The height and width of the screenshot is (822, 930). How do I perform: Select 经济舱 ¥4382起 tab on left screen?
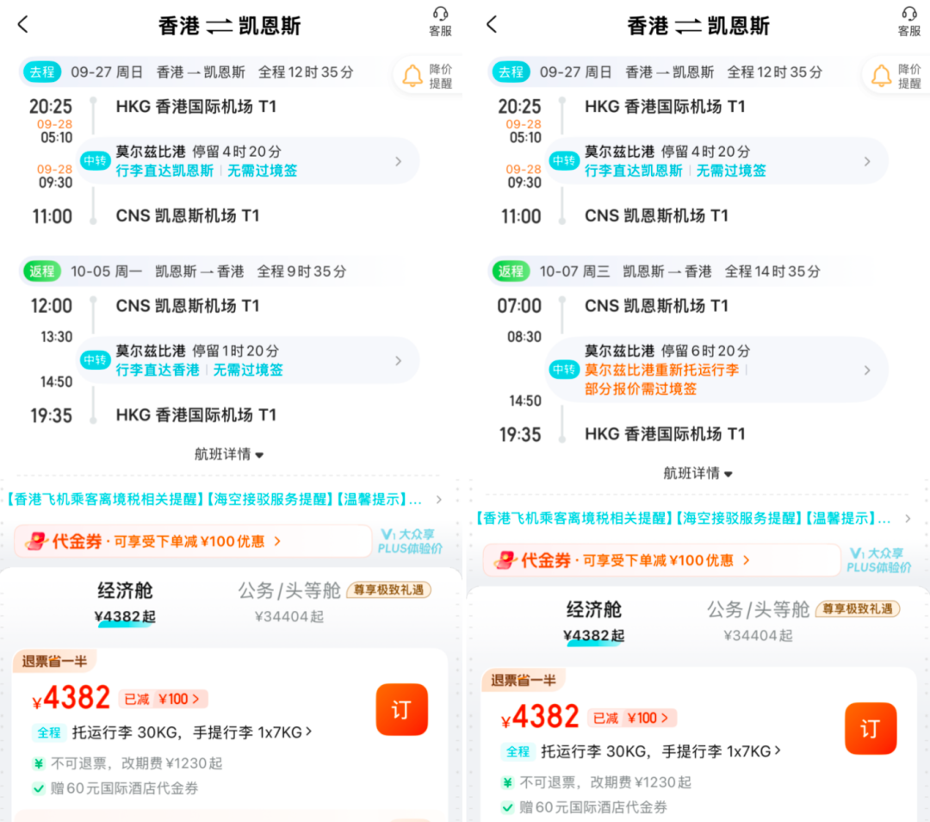(x=125, y=602)
